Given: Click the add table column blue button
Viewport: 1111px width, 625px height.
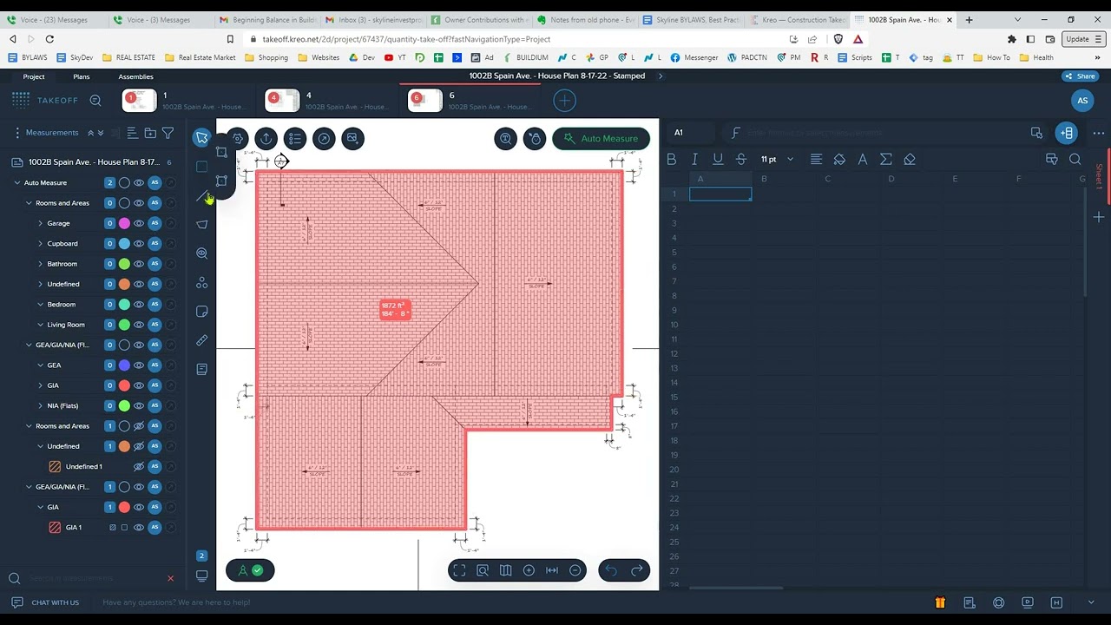Looking at the screenshot, I should point(1067,133).
